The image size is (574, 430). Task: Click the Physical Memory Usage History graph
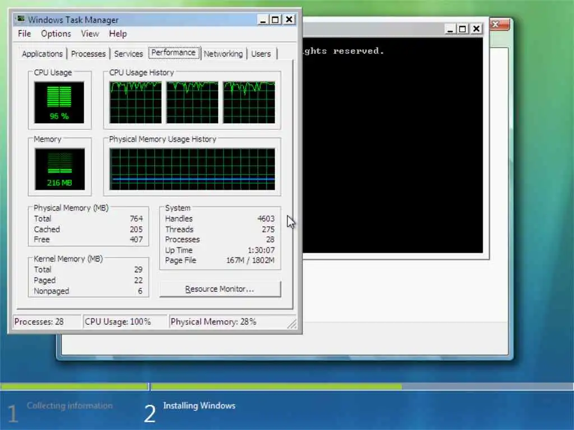[x=192, y=169]
